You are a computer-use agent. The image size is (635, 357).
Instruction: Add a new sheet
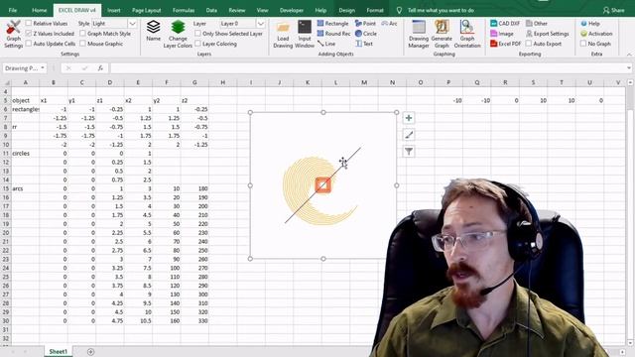[x=90, y=352]
